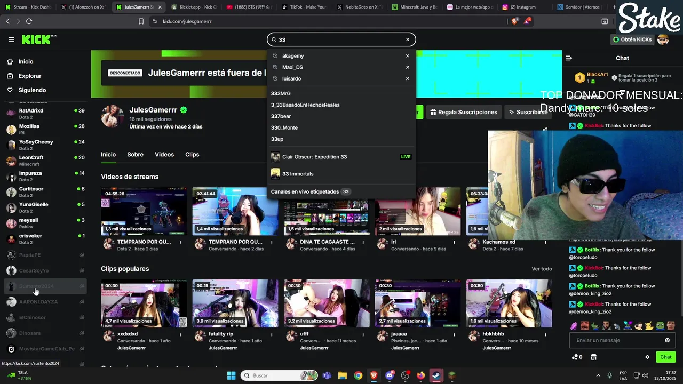
Task: Open emoji picker in chat input
Action: click(x=667, y=340)
